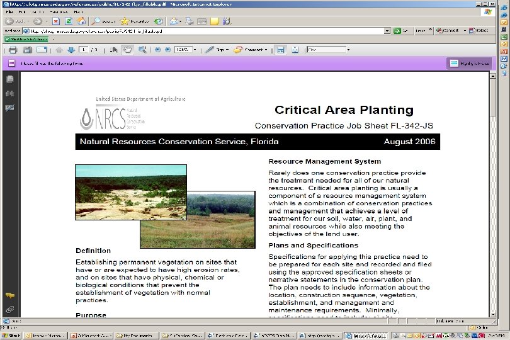Open the Help menu
This screenshot has width=510, height=340.
(x=78, y=12)
